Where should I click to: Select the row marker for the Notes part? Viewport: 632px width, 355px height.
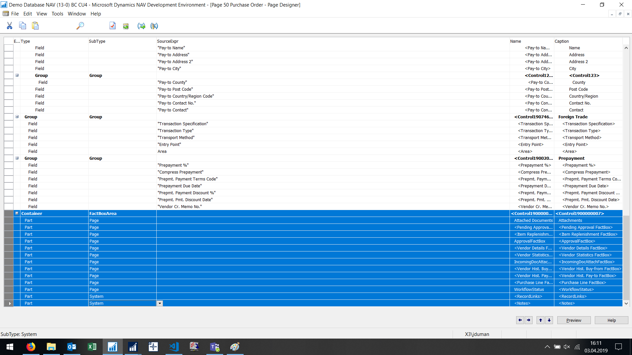point(9,303)
